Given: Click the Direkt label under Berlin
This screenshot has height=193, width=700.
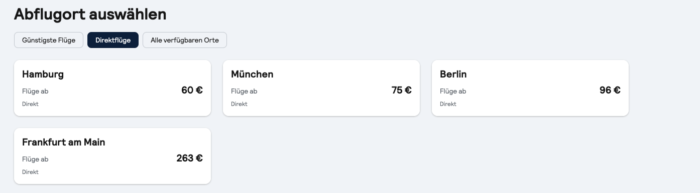Looking at the screenshot, I should pyautogui.click(x=448, y=104).
